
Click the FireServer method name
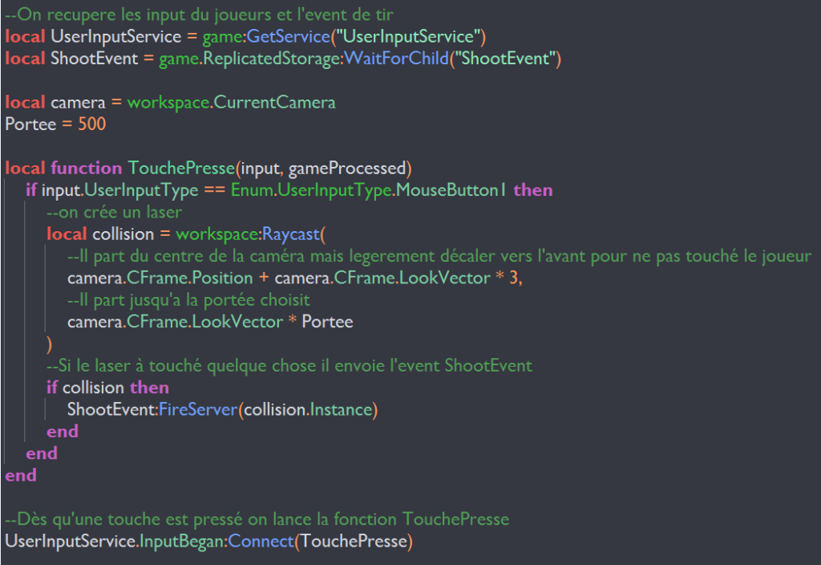tap(198, 410)
